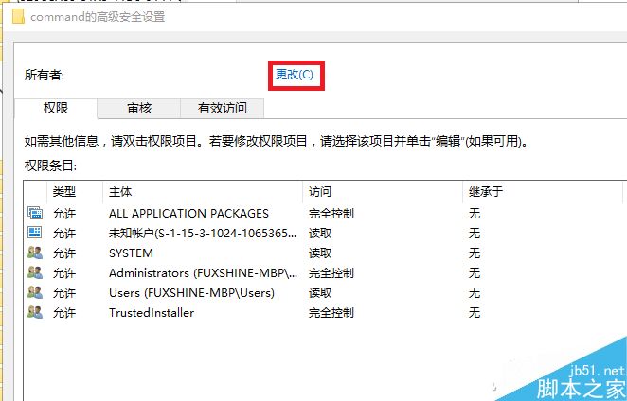Viewport: 627px width, 401px height.
Task: Select the 未知帐户(S-1-15-3-1024-1065365... entry
Action: click(x=203, y=234)
